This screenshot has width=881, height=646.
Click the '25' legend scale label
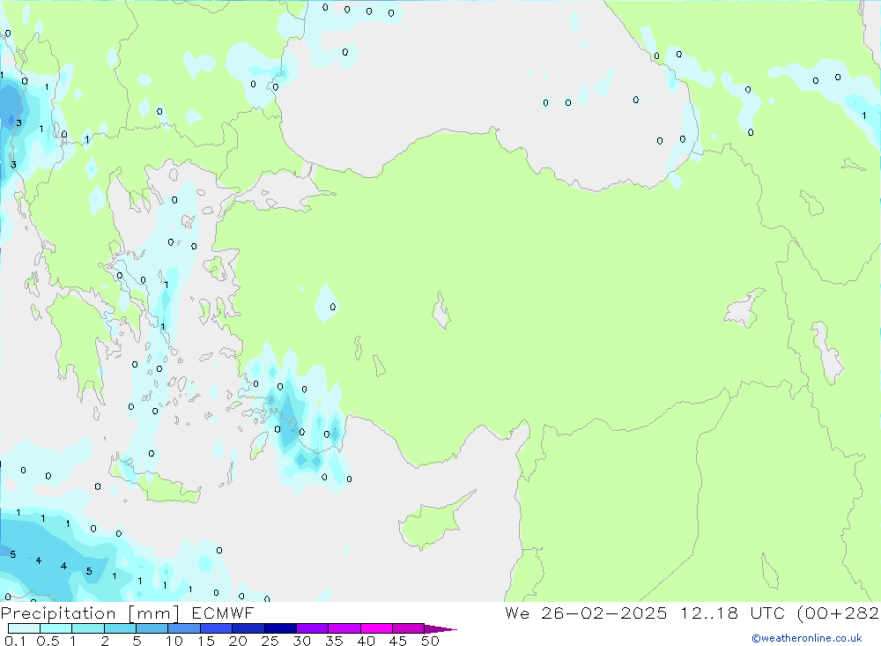click(270, 641)
